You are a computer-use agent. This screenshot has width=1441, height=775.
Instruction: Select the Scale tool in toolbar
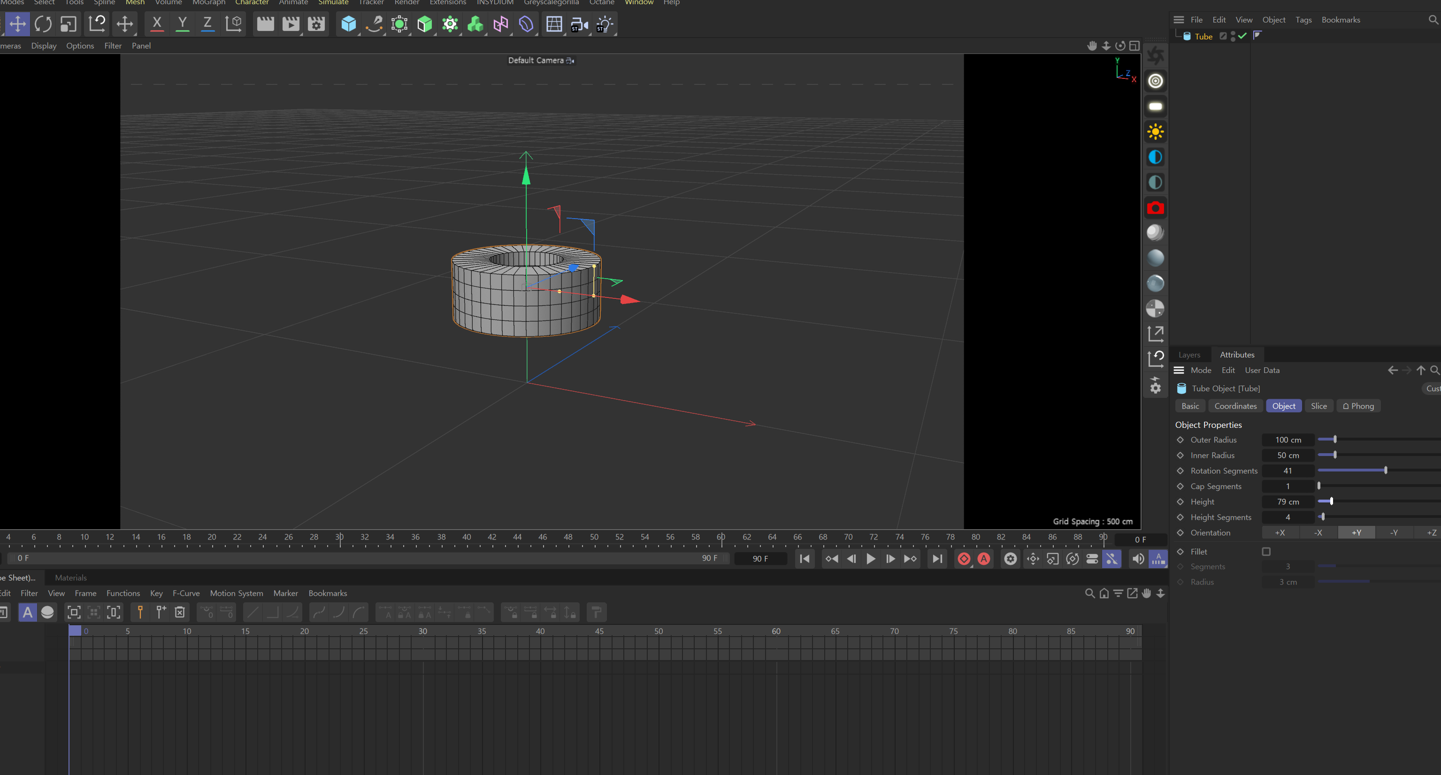point(68,24)
